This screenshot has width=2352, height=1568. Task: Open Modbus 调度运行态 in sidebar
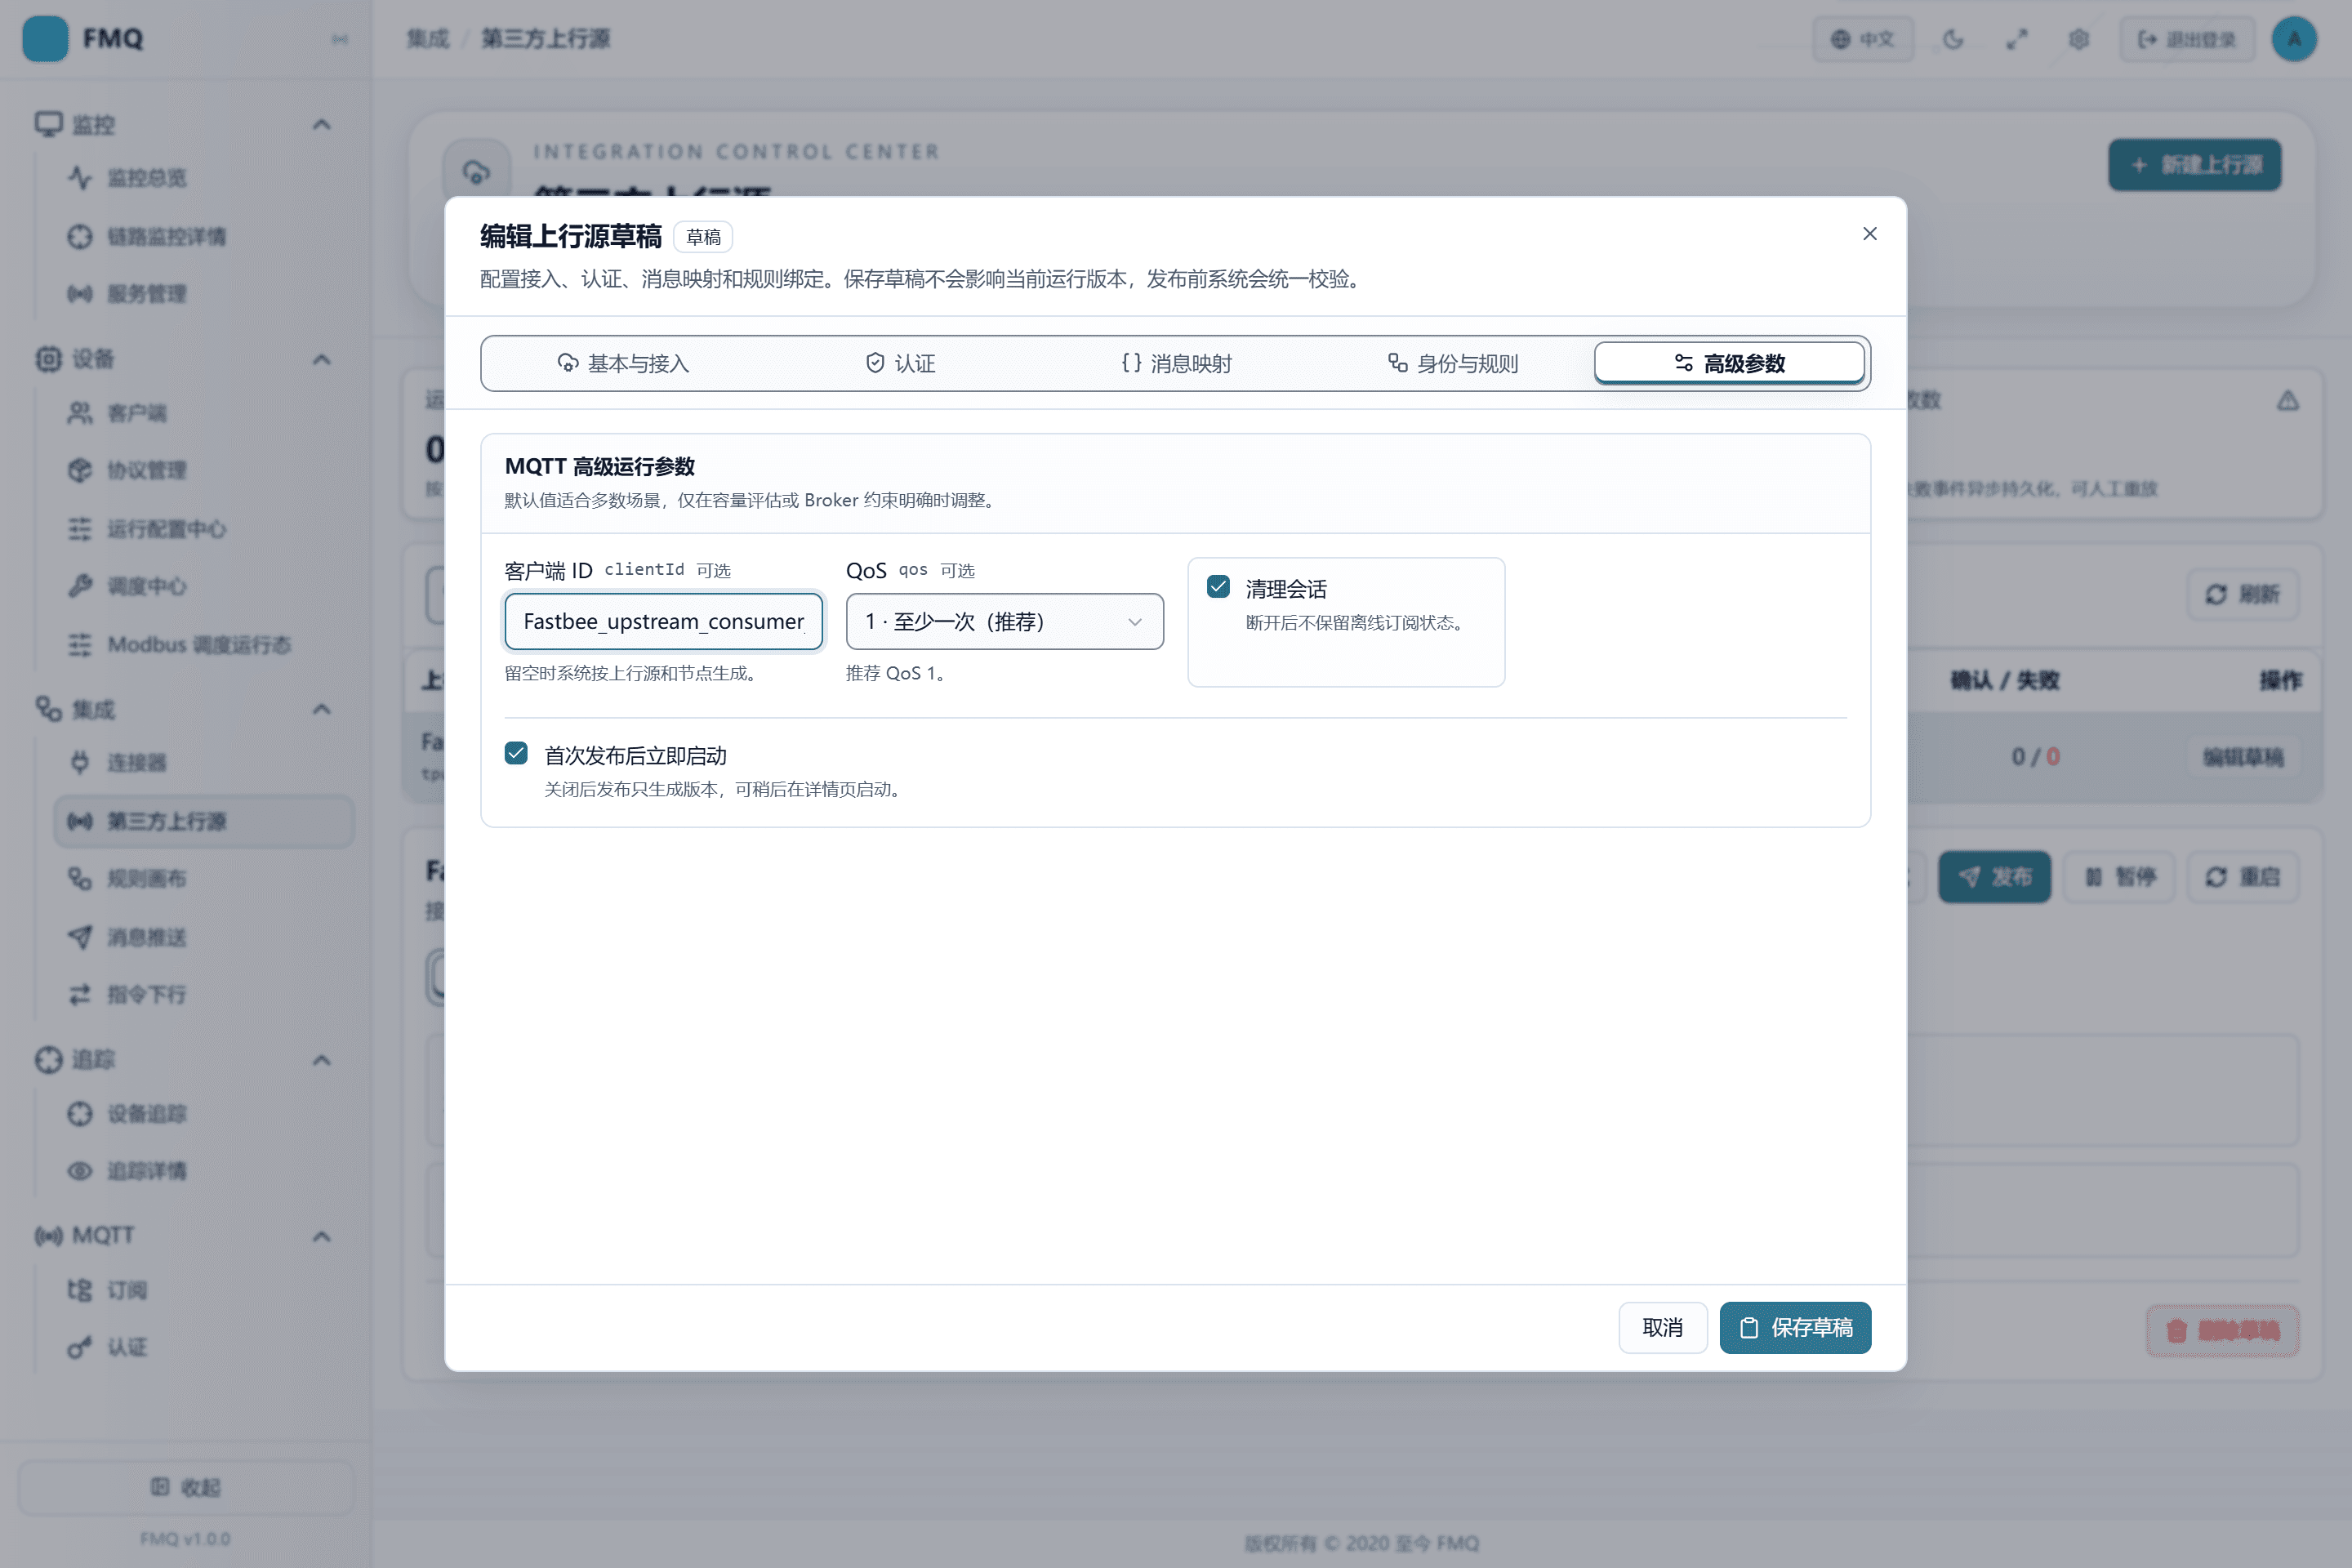point(204,644)
